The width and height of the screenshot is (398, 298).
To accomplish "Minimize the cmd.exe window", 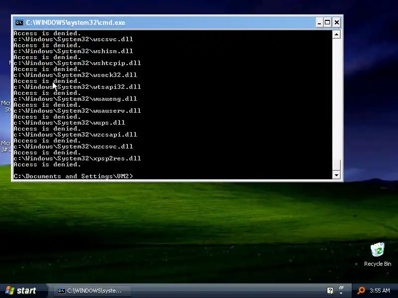I will coord(319,22).
